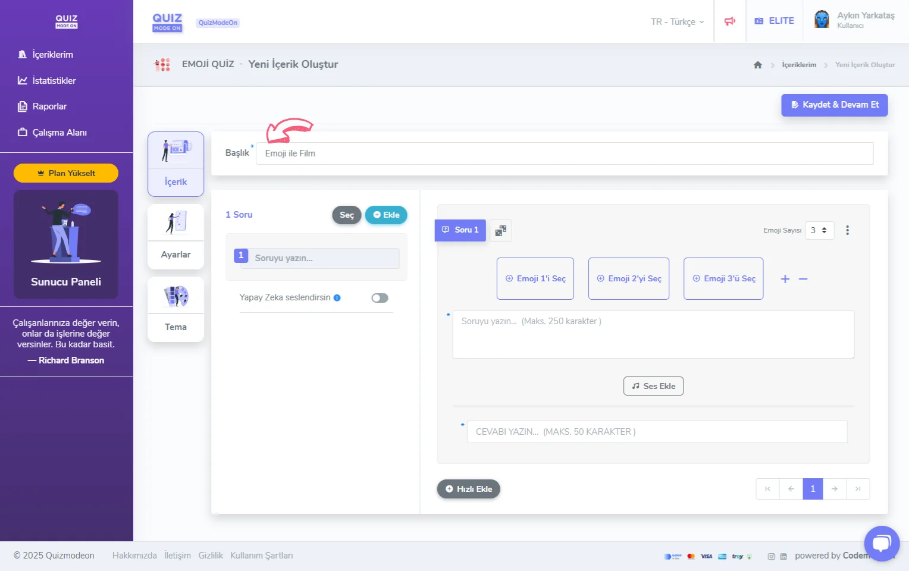Open the three-dot options menu
The height and width of the screenshot is (571, 909).
[x=847, y=230]
